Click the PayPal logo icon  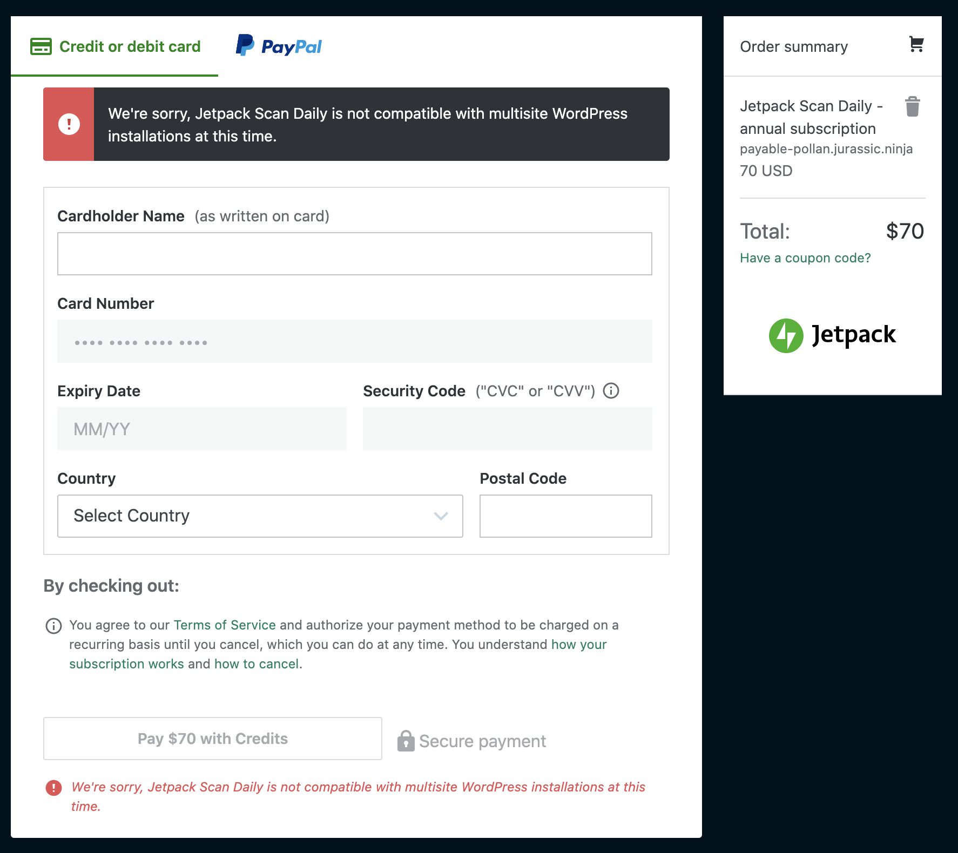245,45
